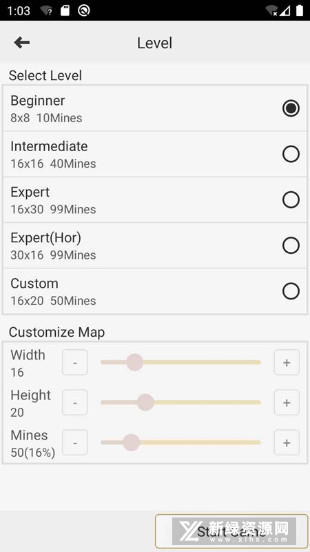This screenshot has height=552, width=310.
Task: Select the Beginner radio button
Action: [x=291, y=108]
